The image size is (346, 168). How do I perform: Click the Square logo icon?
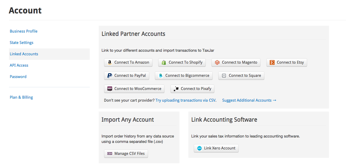pyautogui.click(x=224, y=76)
